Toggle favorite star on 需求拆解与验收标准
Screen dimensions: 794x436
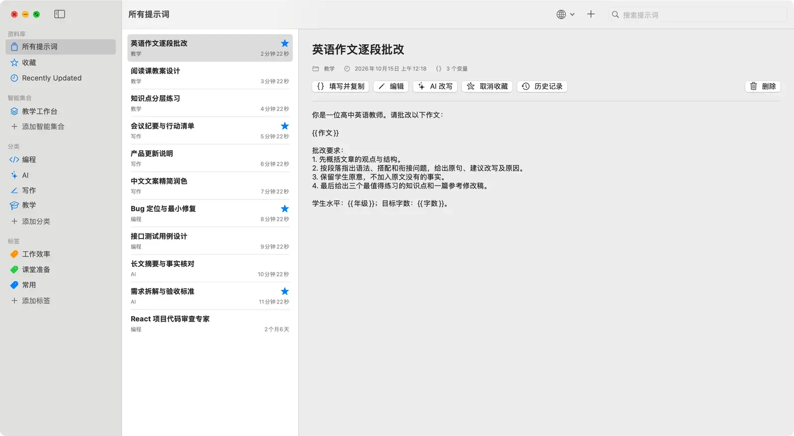(284, 291)
